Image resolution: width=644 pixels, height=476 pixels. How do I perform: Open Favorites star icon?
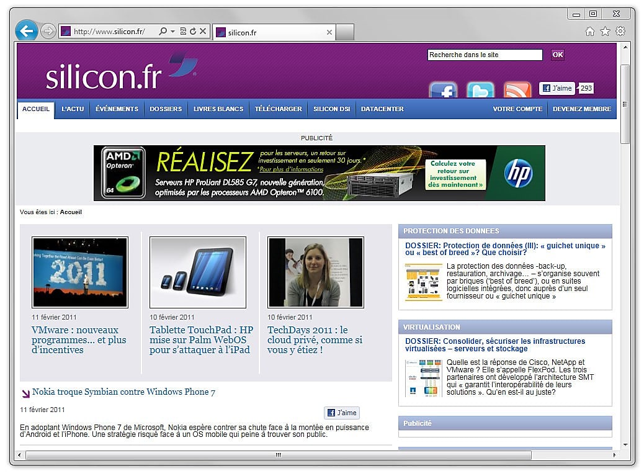[605, 31]
